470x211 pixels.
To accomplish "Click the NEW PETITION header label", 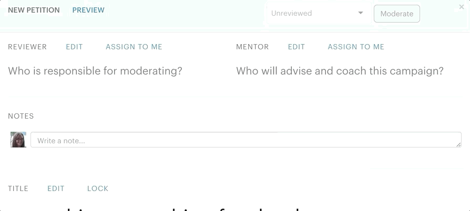I will (34, 10).
